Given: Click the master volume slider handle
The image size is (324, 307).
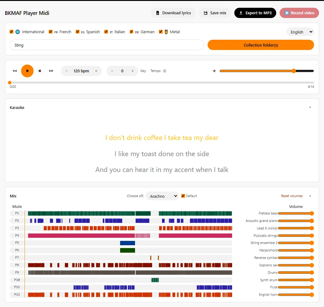Looking at the screenshot, I should coord(294,71).
